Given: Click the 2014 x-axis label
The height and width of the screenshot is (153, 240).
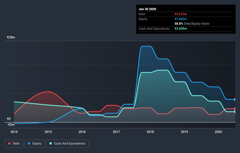Looking at the screenshot, I should (14, 132).
